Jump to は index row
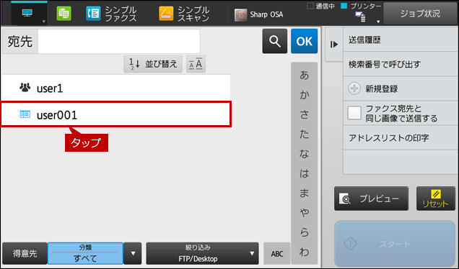The width and height of the screenshot is (459, 269). 304,173
